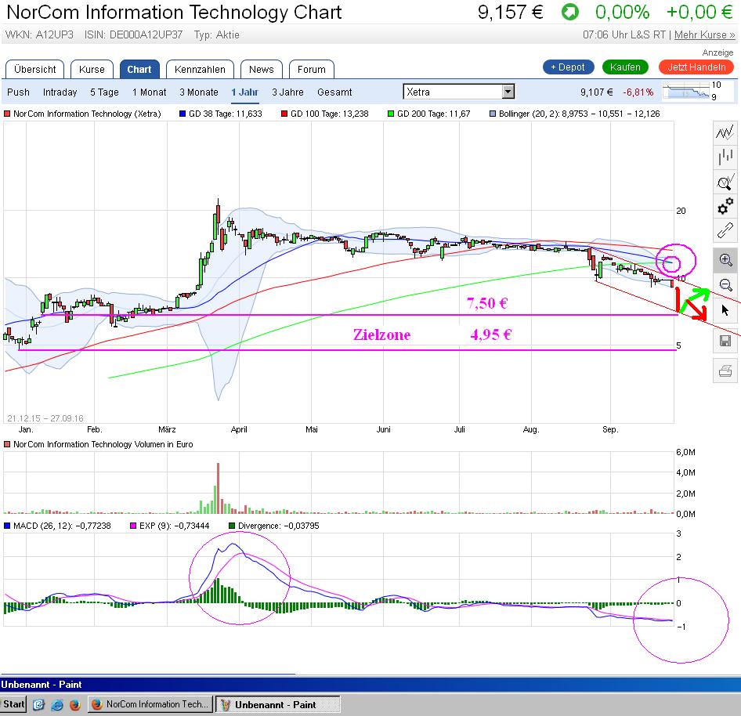Click the GD 38 Tage blue swatch

[183, 114]
